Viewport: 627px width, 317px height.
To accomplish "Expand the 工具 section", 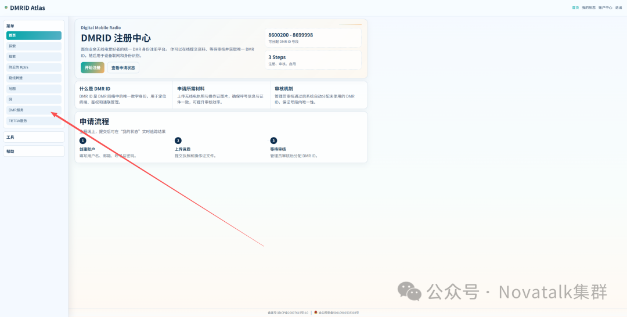I will point(34,137).
